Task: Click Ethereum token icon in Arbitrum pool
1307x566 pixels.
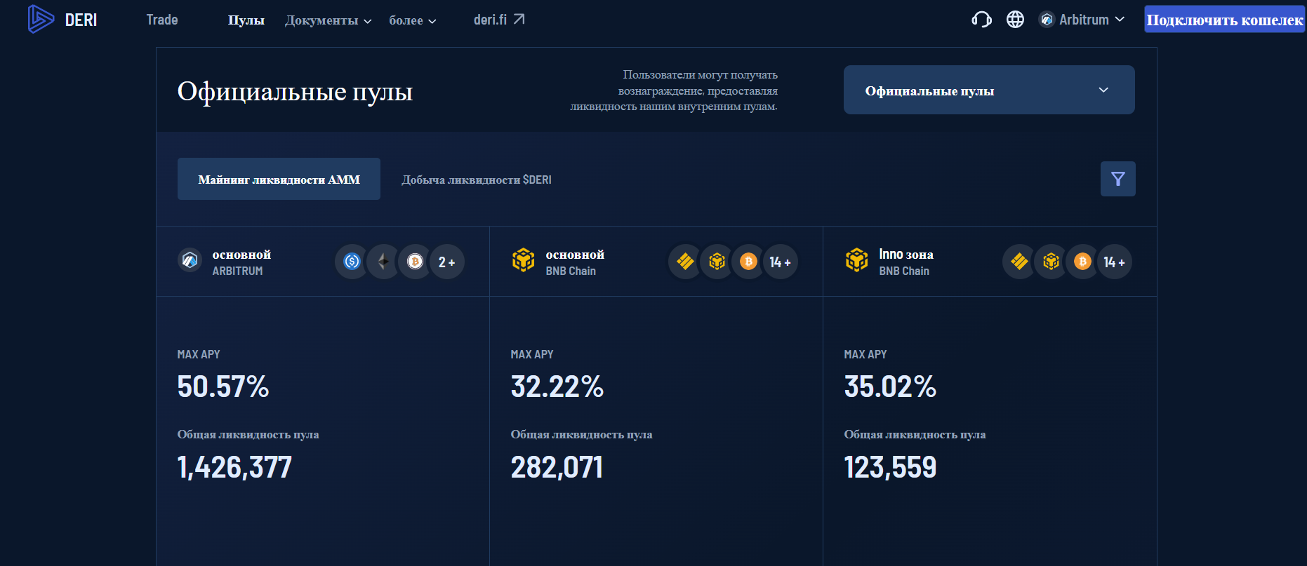Action: tap(383, 262)
